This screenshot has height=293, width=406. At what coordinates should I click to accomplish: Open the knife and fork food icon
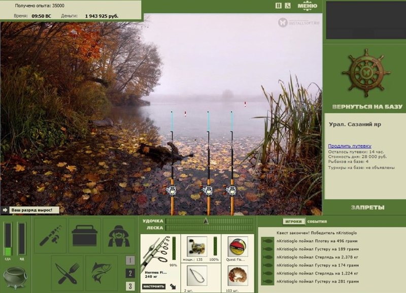coord(67,273)
